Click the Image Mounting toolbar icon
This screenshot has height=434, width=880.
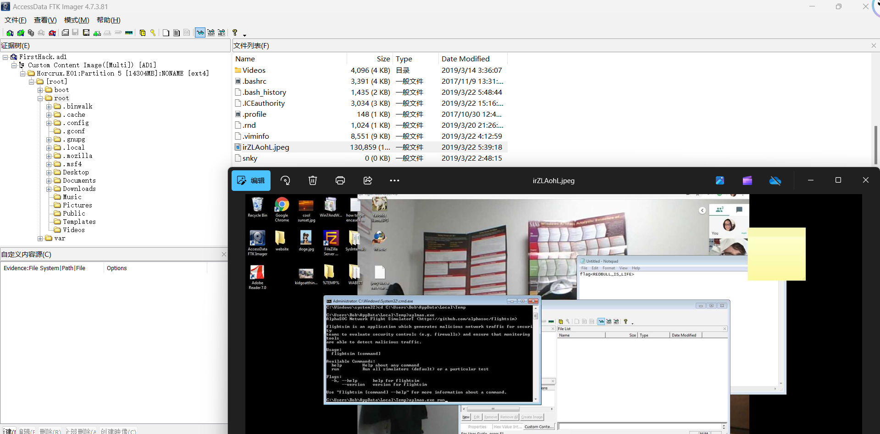point(31,33)
